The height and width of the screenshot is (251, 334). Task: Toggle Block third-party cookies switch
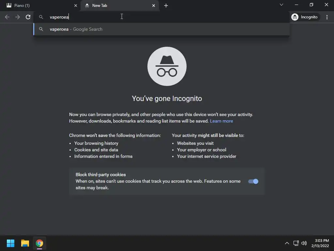(x=253, y=181)
